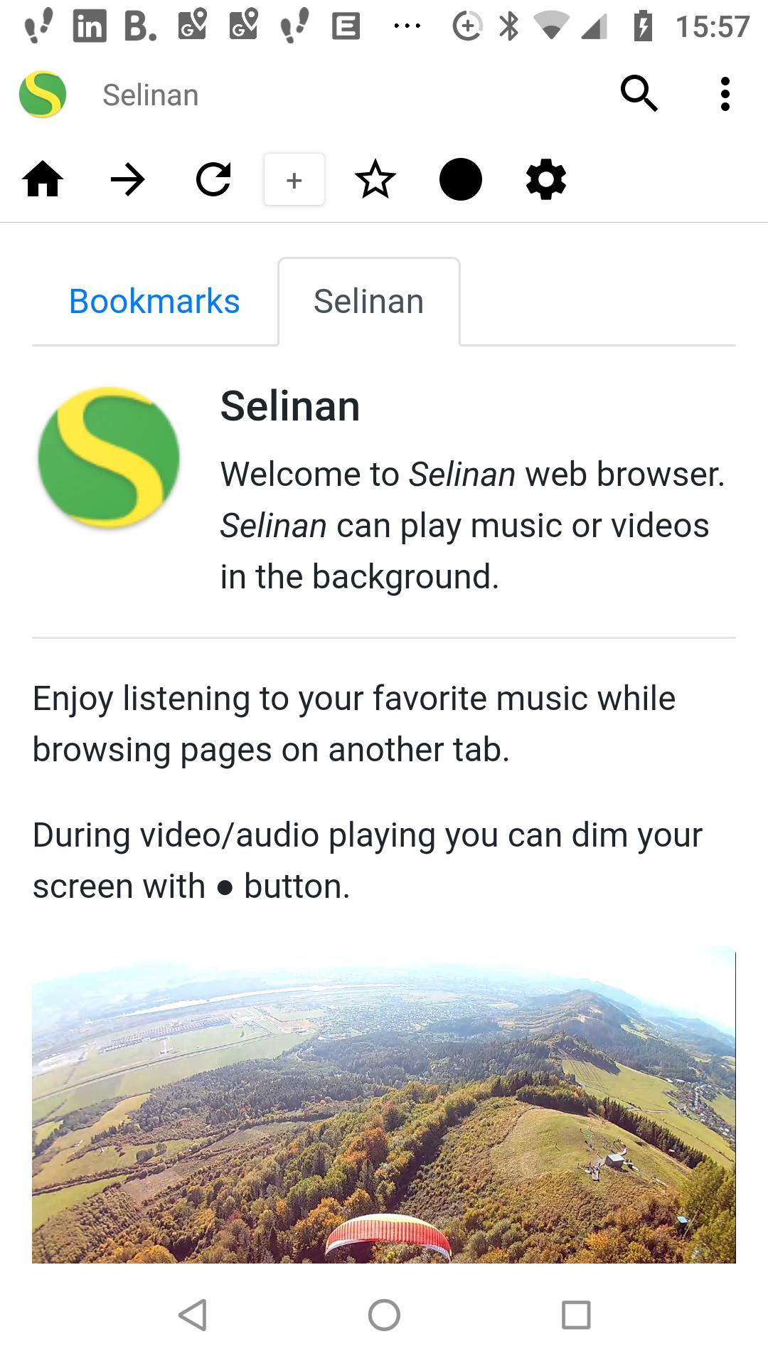
Task: Reload the page with the refresh icon
Action: [213, 179]
